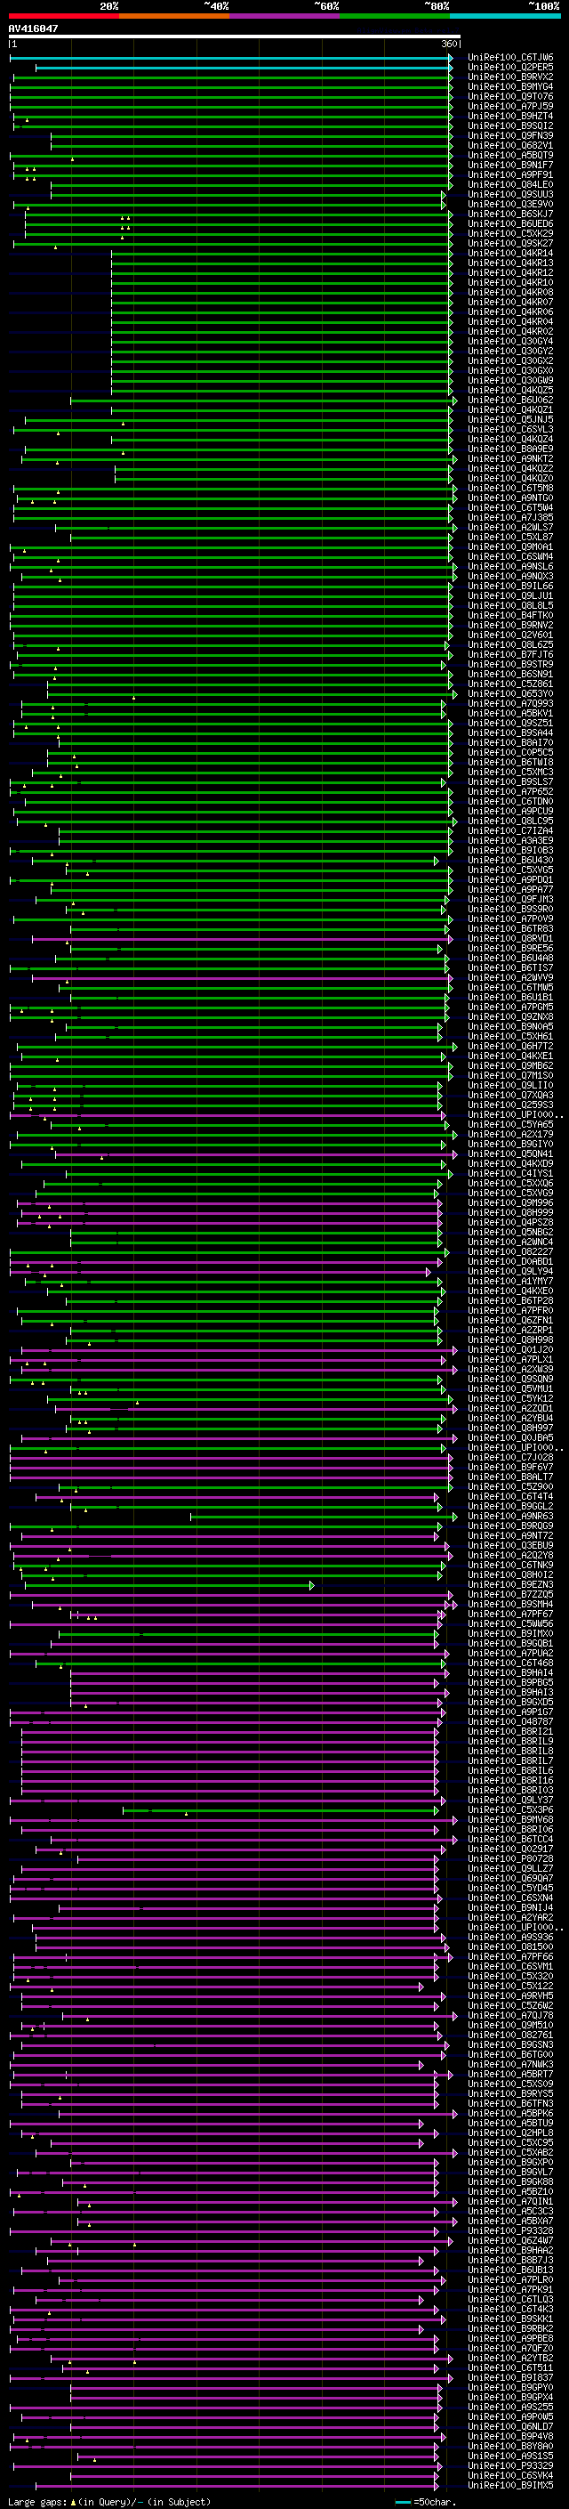Click the UniRef100_B9F6V7 label

click(x=510, y=1467)
